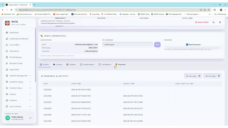Expand Student Management menu
228x128 pixels.
pyautogui.click(x=18, y=76)
